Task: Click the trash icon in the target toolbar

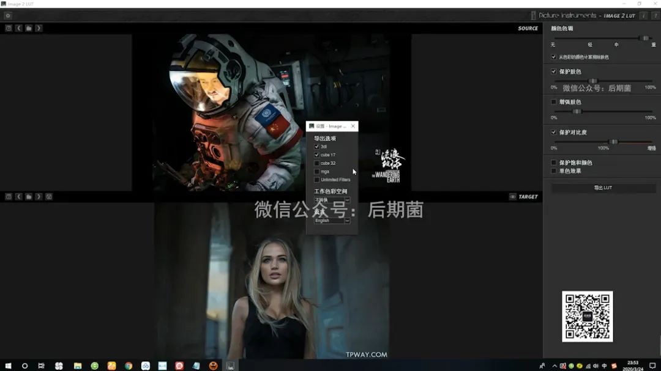Action: 9,197
